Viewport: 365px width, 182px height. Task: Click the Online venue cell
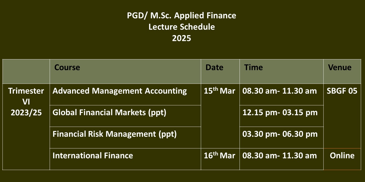tap(342, 159)
